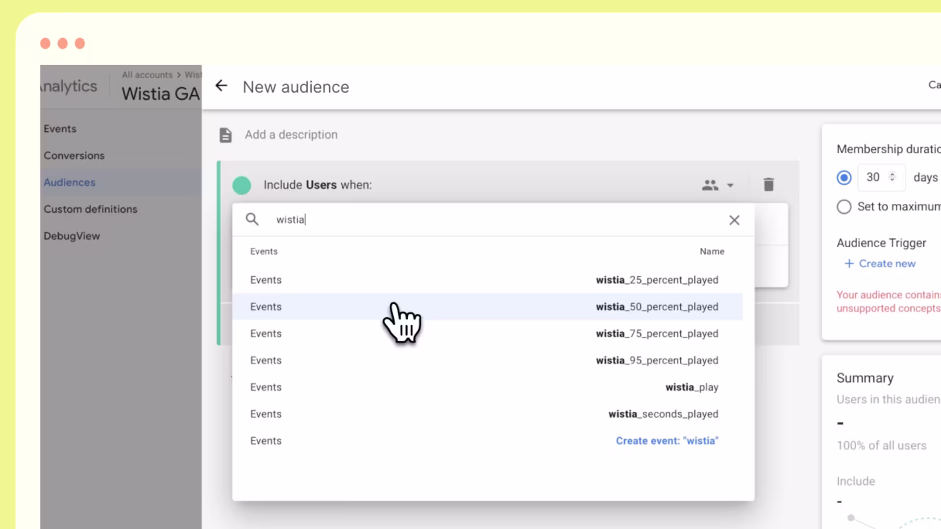Clear the wistia search with the X icon
This screenshot has width=941, height=529.
pyautogui.click(x=734, y=220)
